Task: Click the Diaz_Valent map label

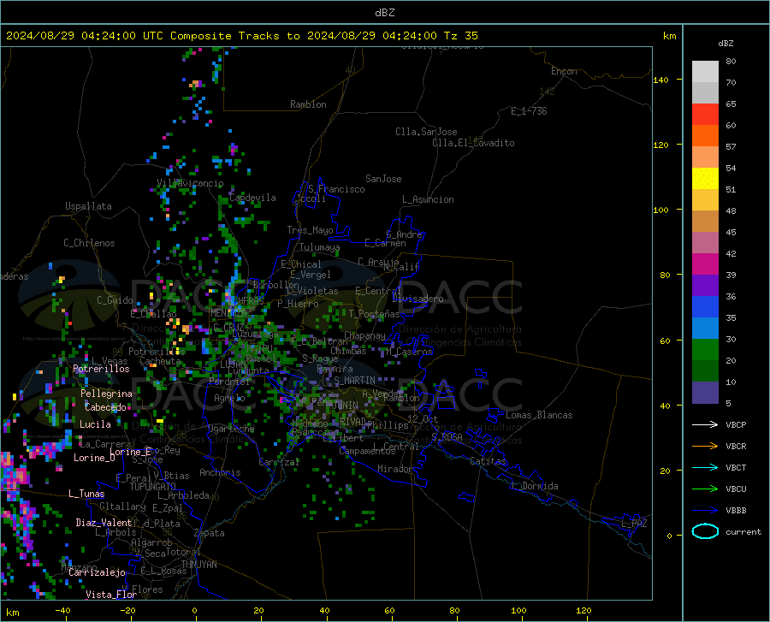Action: point(104,523)
